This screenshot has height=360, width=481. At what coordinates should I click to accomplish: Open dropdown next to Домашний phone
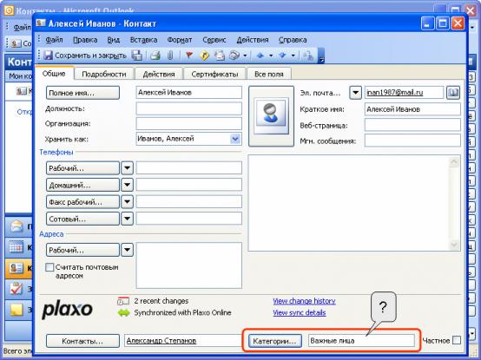click(127, 185)
